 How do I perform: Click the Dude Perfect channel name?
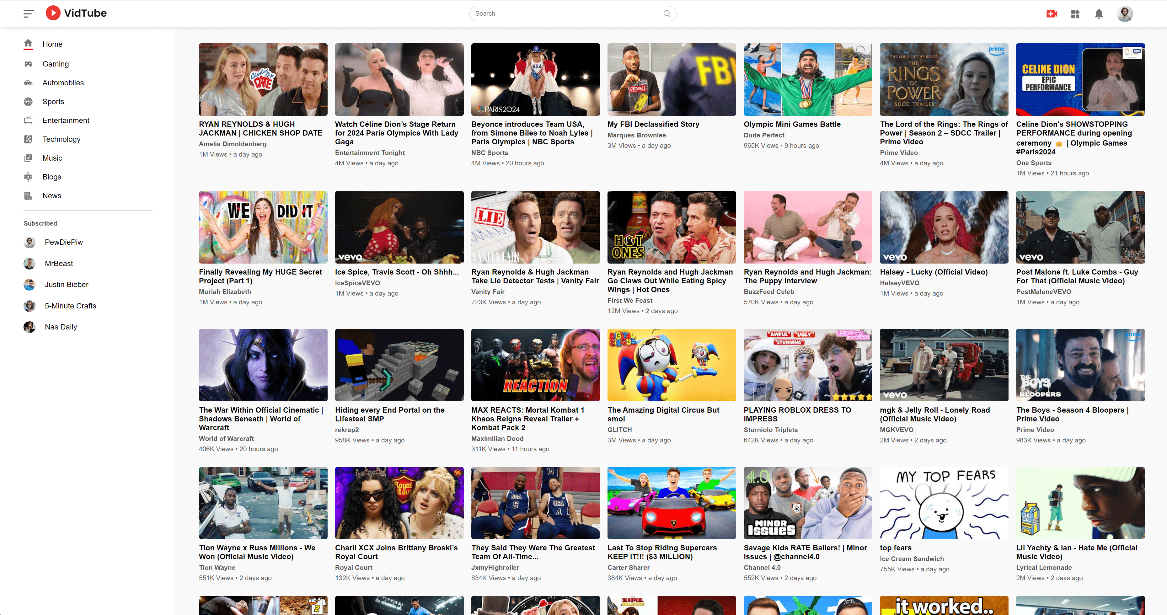click(x=764, y=135)
